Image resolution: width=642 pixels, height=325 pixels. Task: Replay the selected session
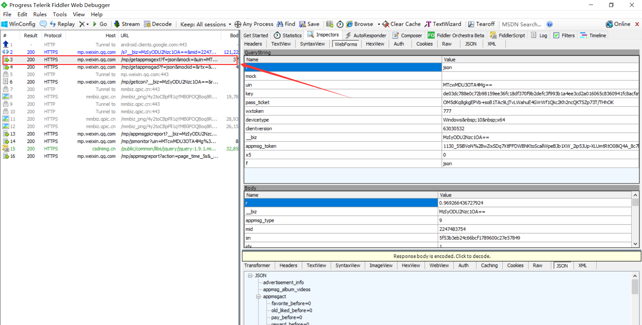(62, 24)
